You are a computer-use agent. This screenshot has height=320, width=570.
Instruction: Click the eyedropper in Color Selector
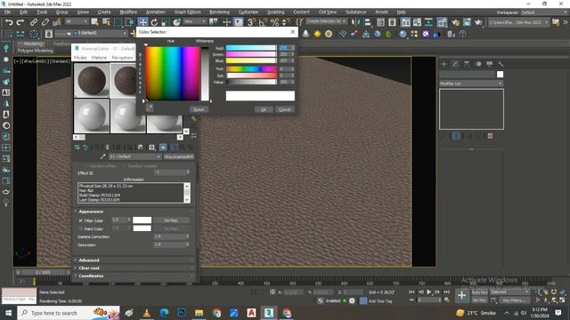(x=150, y=108)
